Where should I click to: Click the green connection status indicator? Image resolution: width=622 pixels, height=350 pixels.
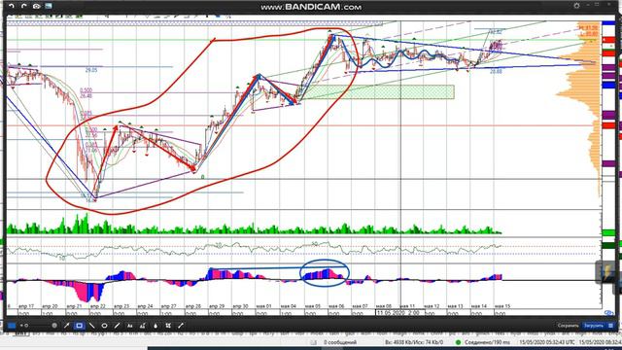pos(458,342)
